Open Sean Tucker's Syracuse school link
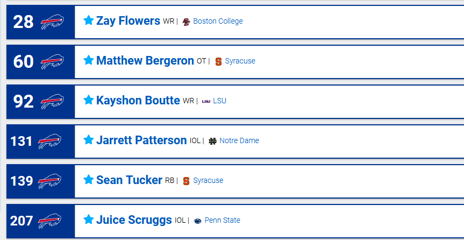Image resolution: width=464 pixels, height=240 pixels. (208, 180)
